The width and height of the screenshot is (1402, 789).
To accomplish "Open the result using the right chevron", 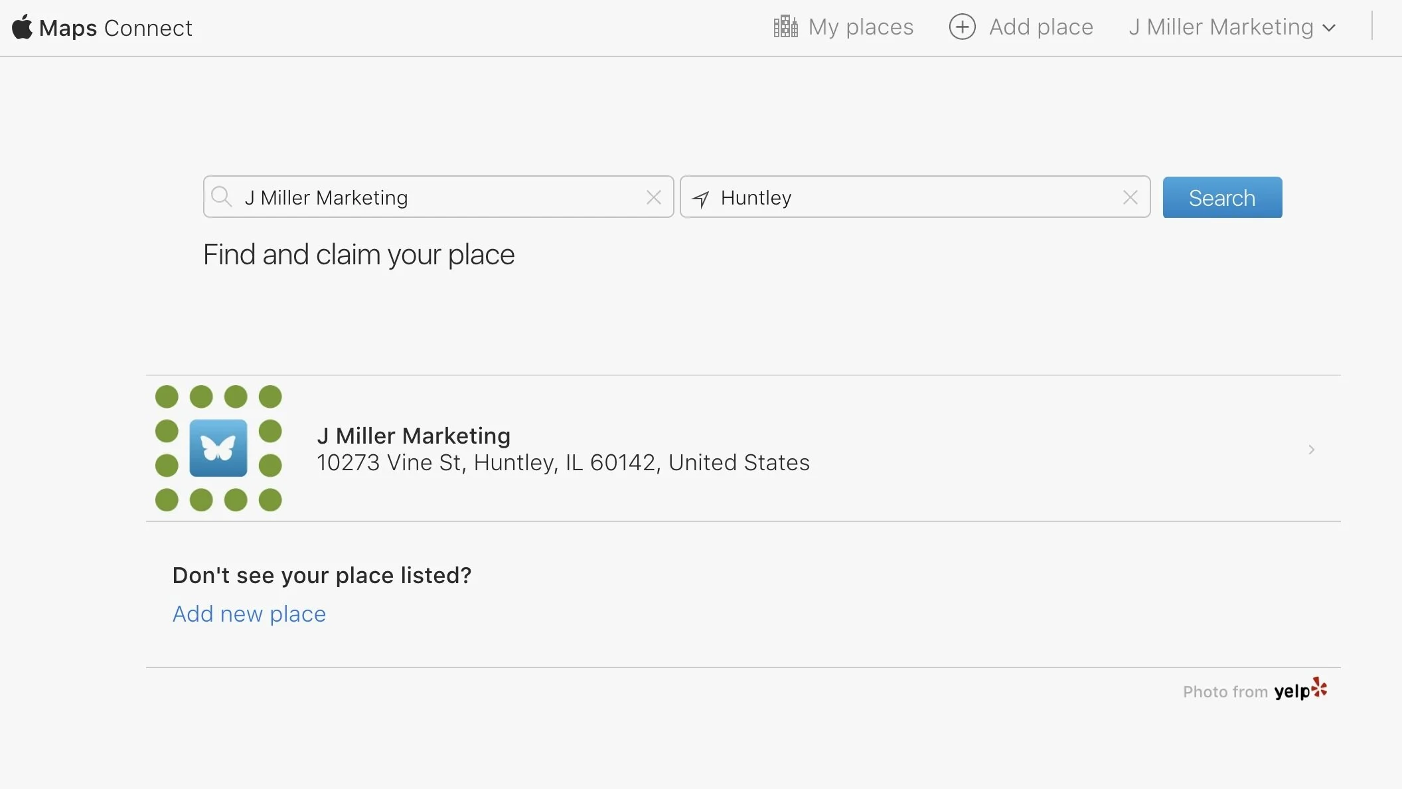I will 1311,450.
